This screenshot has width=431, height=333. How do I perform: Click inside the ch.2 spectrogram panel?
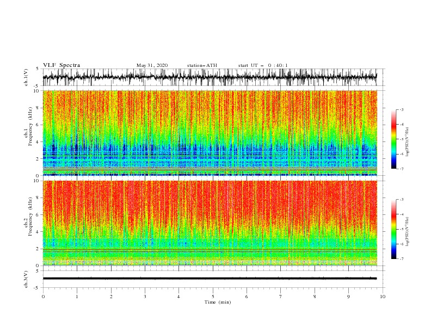point(210,223)
